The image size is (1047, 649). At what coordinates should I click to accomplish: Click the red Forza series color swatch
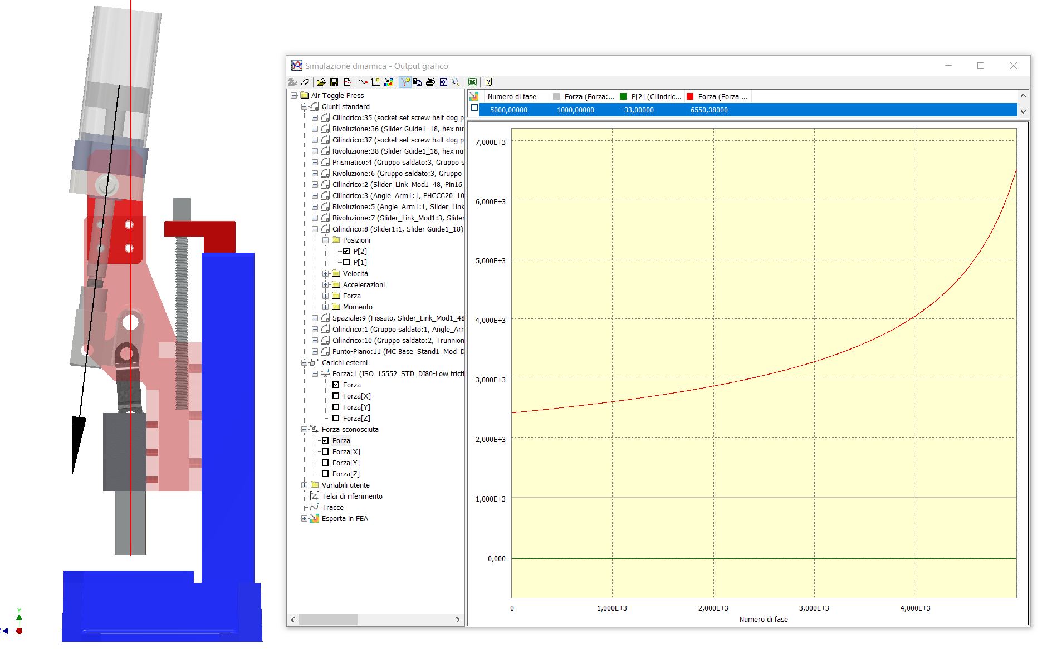pos(690,96)
